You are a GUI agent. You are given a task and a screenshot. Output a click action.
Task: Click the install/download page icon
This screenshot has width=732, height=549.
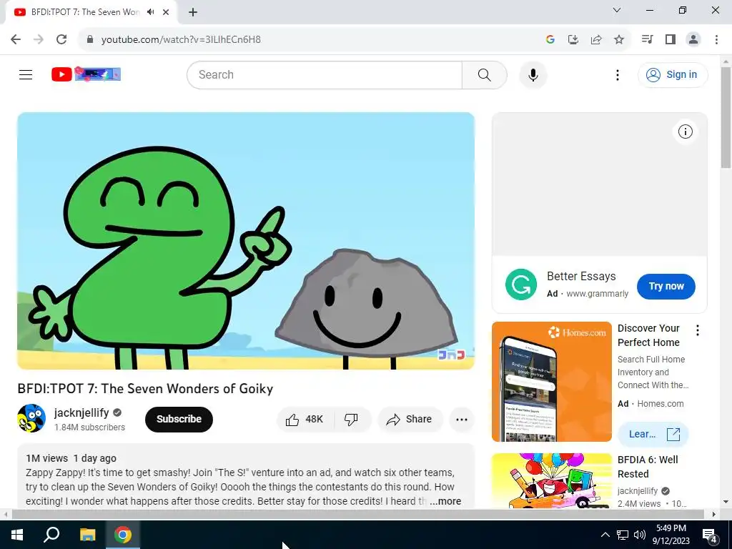click(573, 40)
